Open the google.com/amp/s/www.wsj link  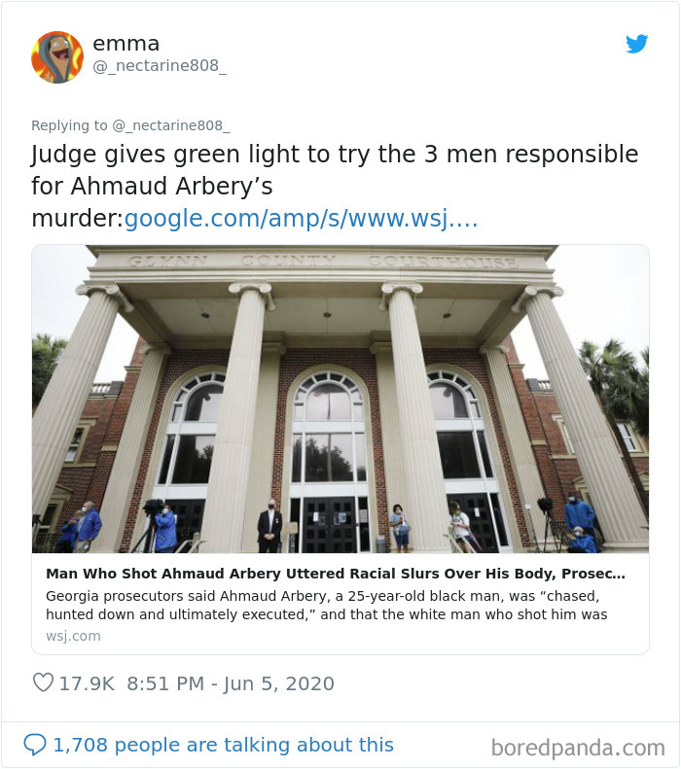301,219
